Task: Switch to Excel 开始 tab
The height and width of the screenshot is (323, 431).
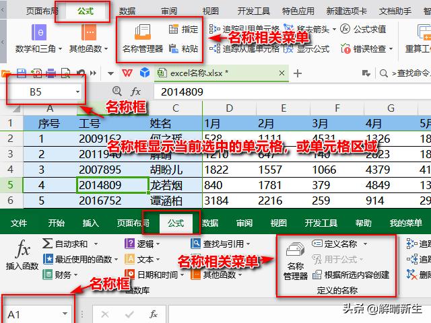Action: point(57,223)
